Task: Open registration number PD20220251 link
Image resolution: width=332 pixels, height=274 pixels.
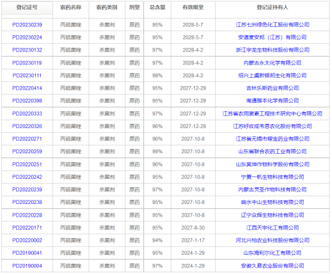Action: click(x=27, y=165)
